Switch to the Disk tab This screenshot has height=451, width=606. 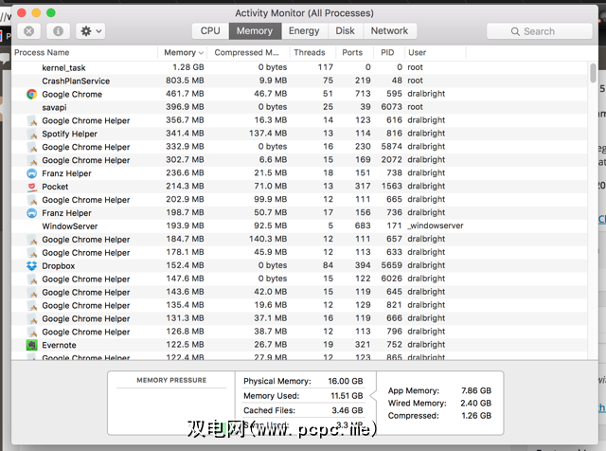[x=345, y=31]
